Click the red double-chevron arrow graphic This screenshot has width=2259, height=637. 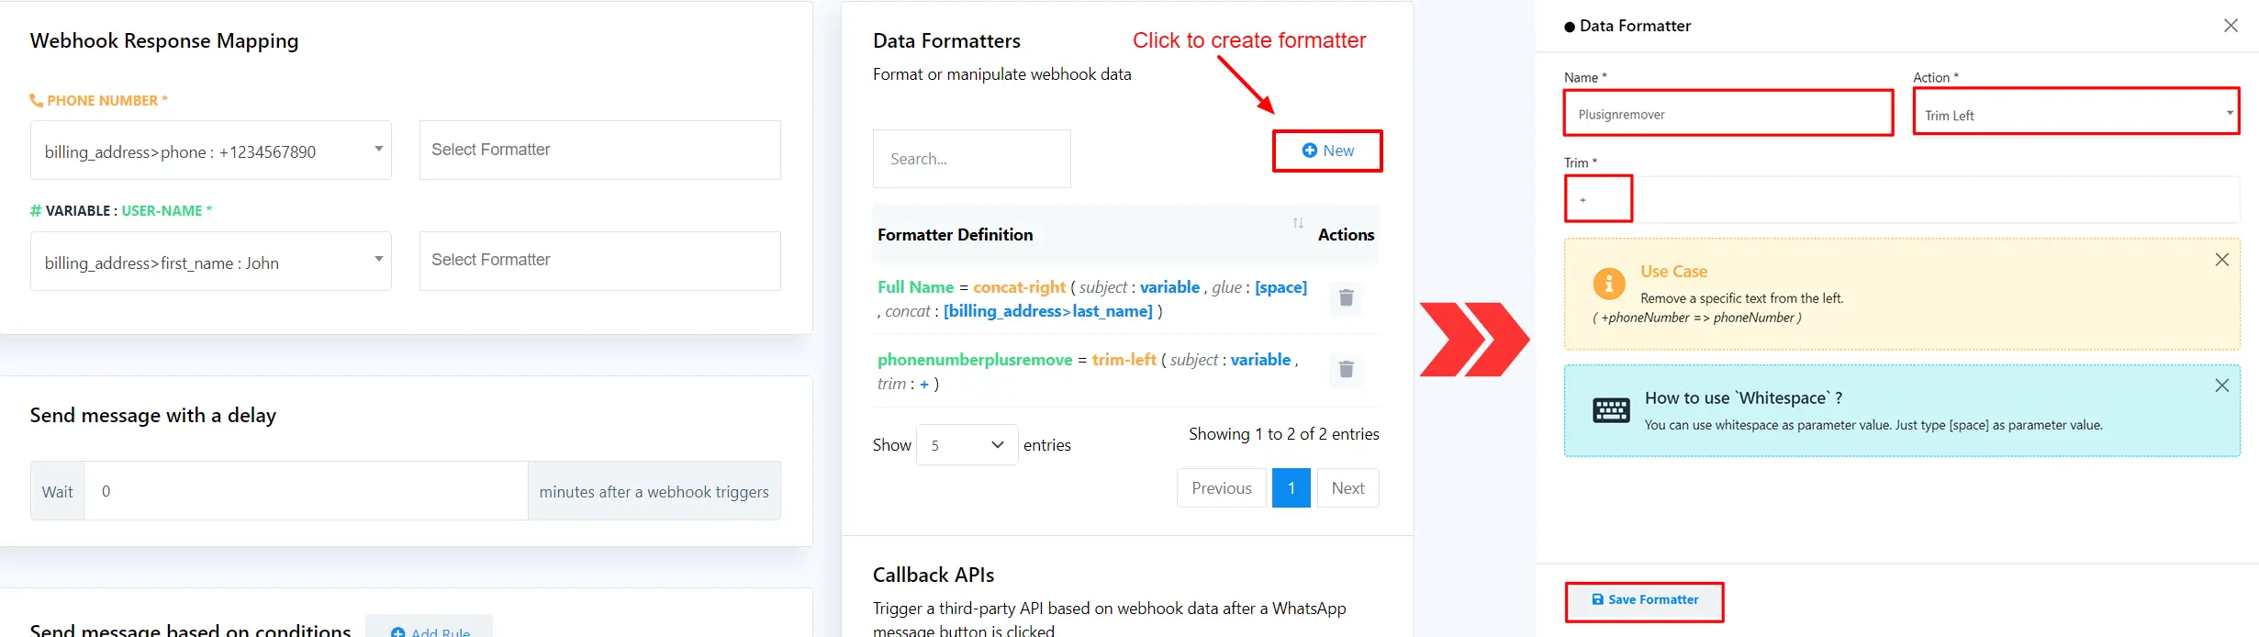click(1474, 339)
